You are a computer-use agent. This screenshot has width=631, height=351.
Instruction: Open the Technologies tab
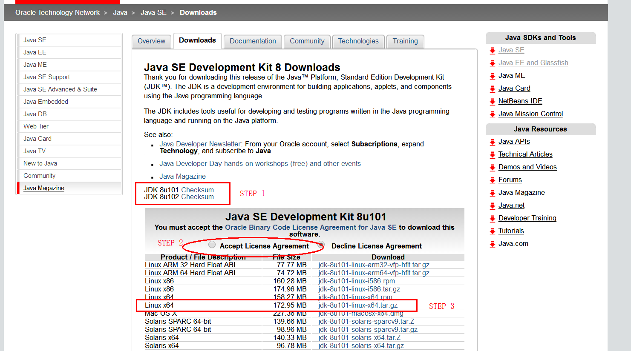coord(358,41)
